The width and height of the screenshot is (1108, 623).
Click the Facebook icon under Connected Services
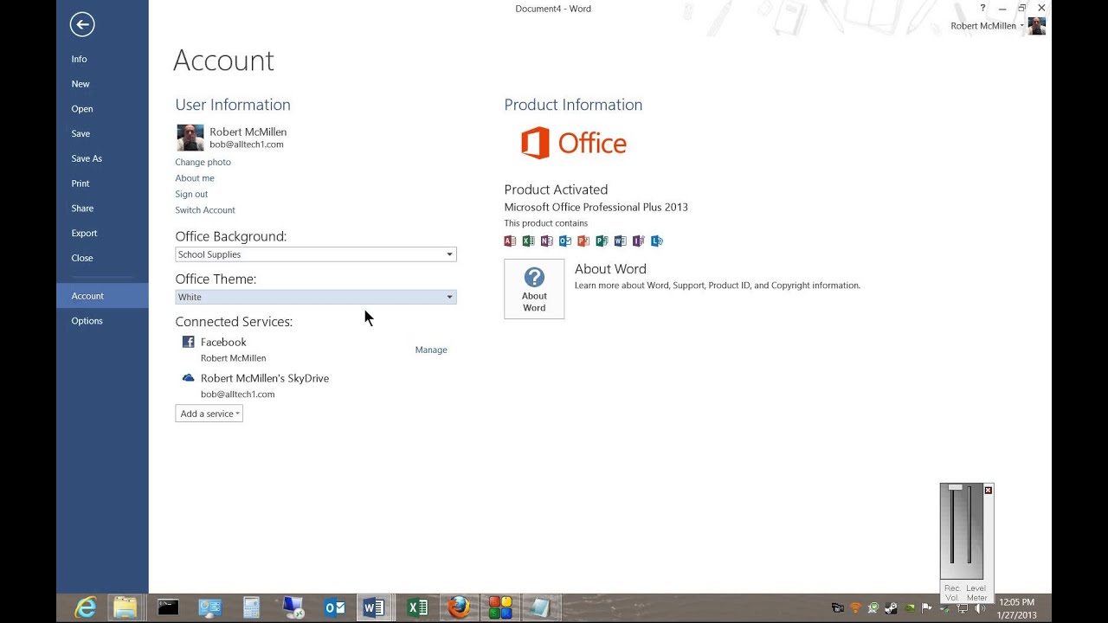tap(187, 342)
